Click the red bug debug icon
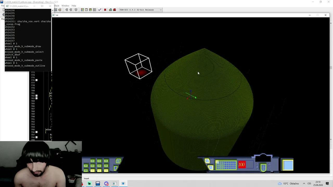 (114, 10)
